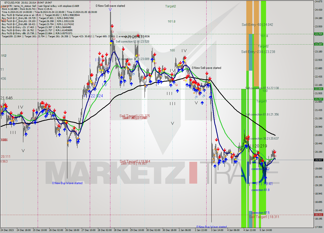Select the 'Sell Target2 | 19.964' label

click(135, 161)
